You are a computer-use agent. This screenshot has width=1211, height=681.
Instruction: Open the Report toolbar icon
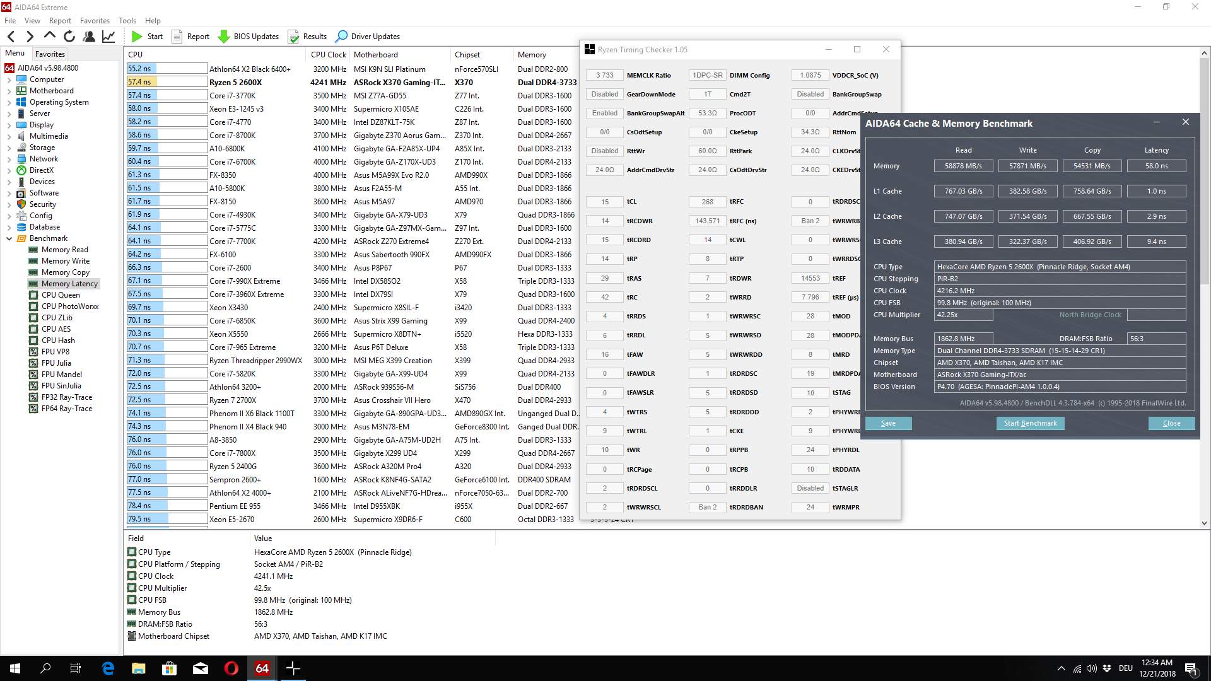pos(177,37)
